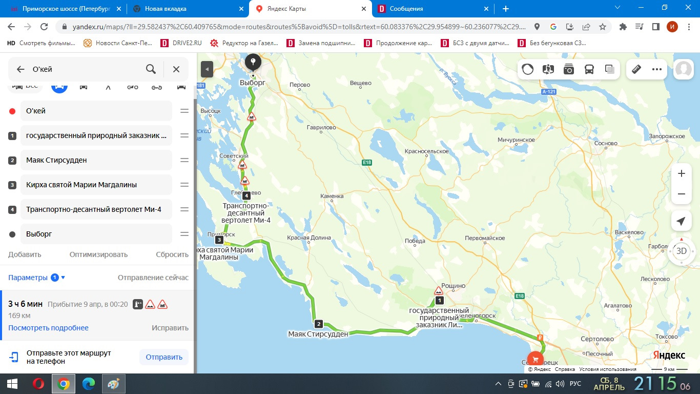The height and width of the screenshot is (394, 700).
Task: Click the start point field О'кей
Action: click(x=96, y=111)
